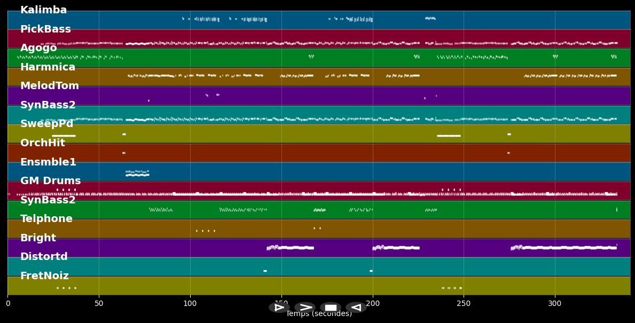
Task: Select the MelodTom track label
Action: pyautogui.click(x=50, y=86)
